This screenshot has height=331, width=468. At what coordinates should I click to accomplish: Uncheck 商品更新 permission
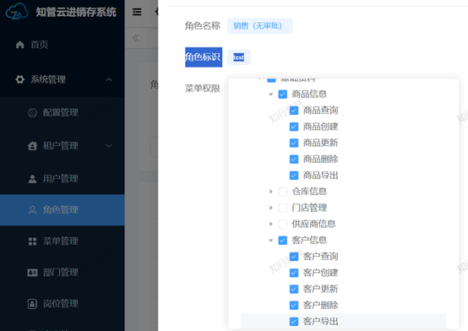(x=294, y=143)
